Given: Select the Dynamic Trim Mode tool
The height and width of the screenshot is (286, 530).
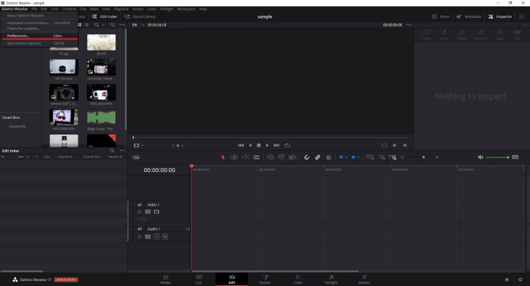Looking at the screenshot, I should 245,157.
